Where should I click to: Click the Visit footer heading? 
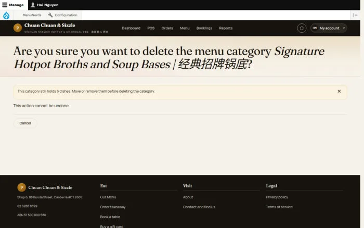click(188, 186)
